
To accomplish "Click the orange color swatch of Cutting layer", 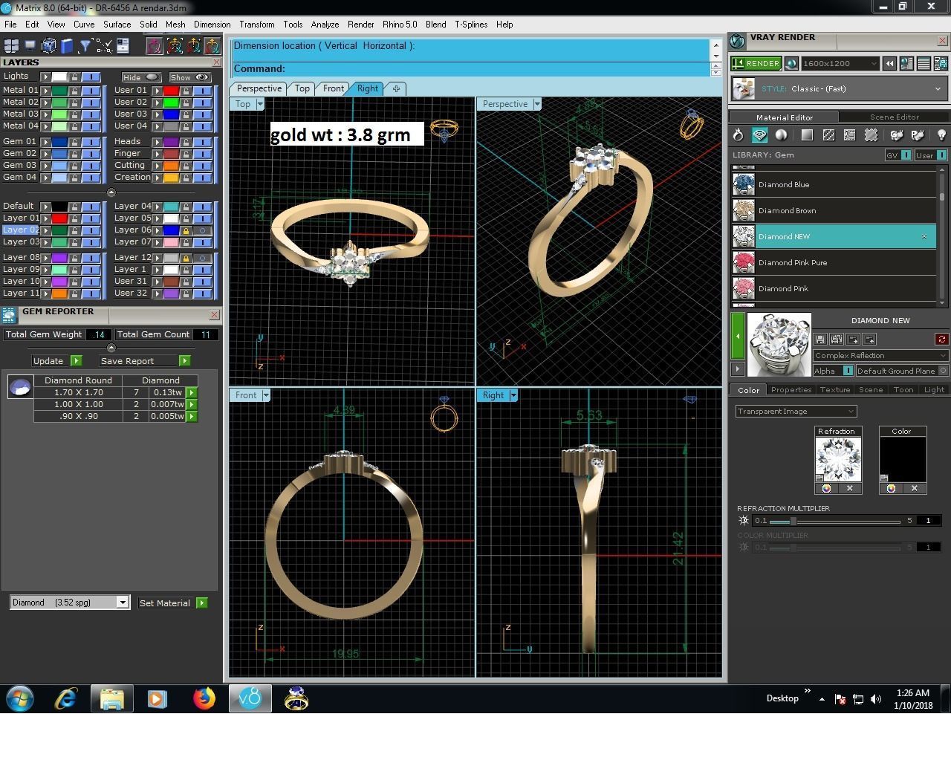I will click(x=171, y=166).
